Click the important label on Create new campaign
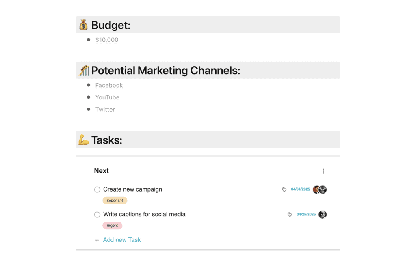The width and height of the screenshot is (416, 269). [115, 200]
